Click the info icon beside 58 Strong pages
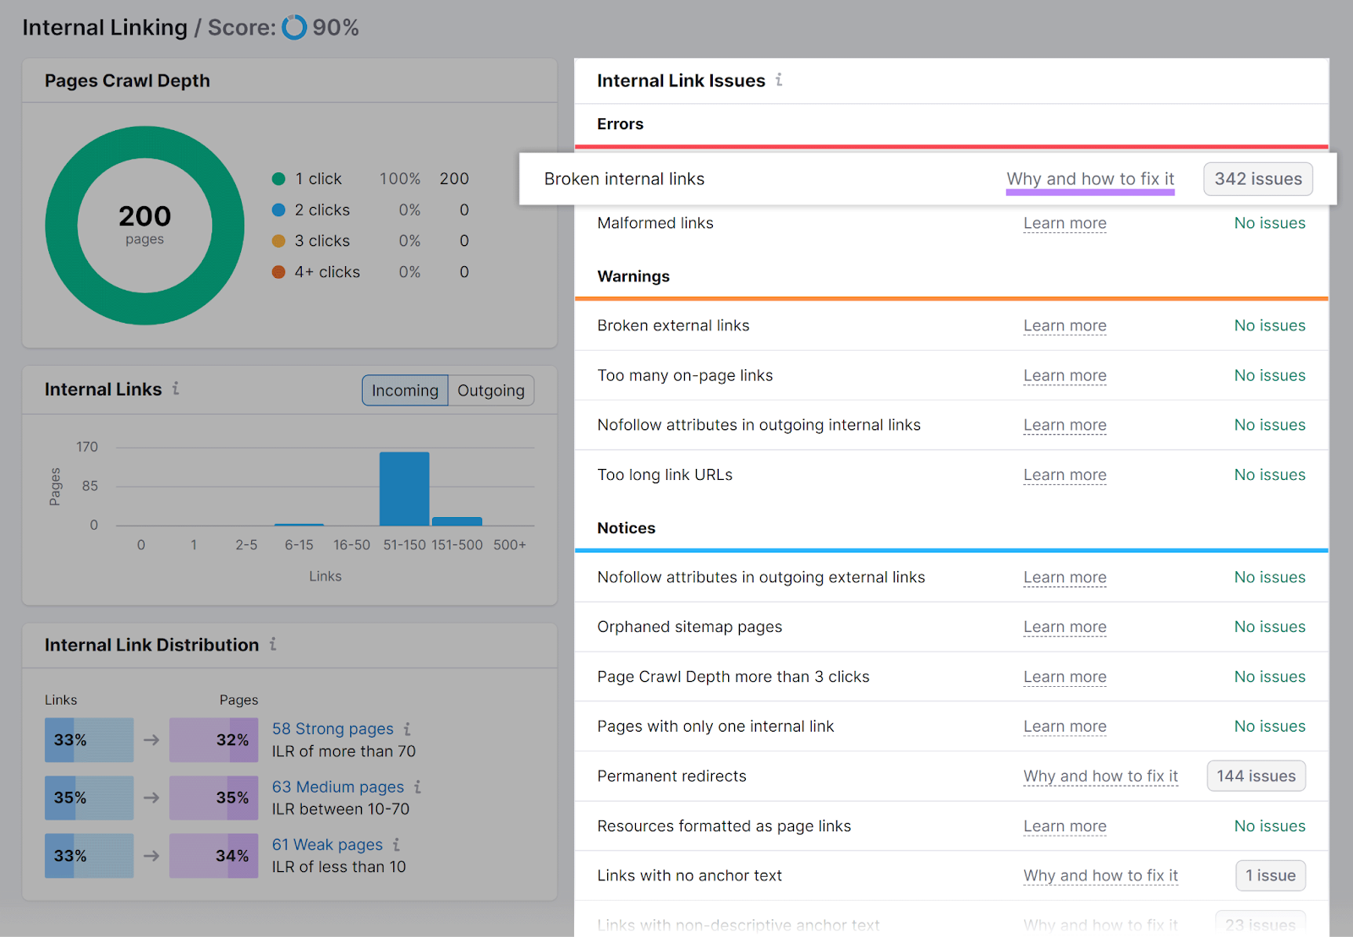 point(409,728)
